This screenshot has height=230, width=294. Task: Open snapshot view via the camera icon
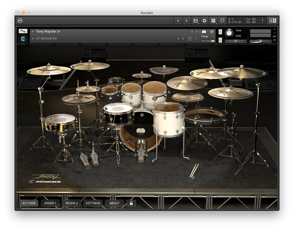(x=204, y=32)
